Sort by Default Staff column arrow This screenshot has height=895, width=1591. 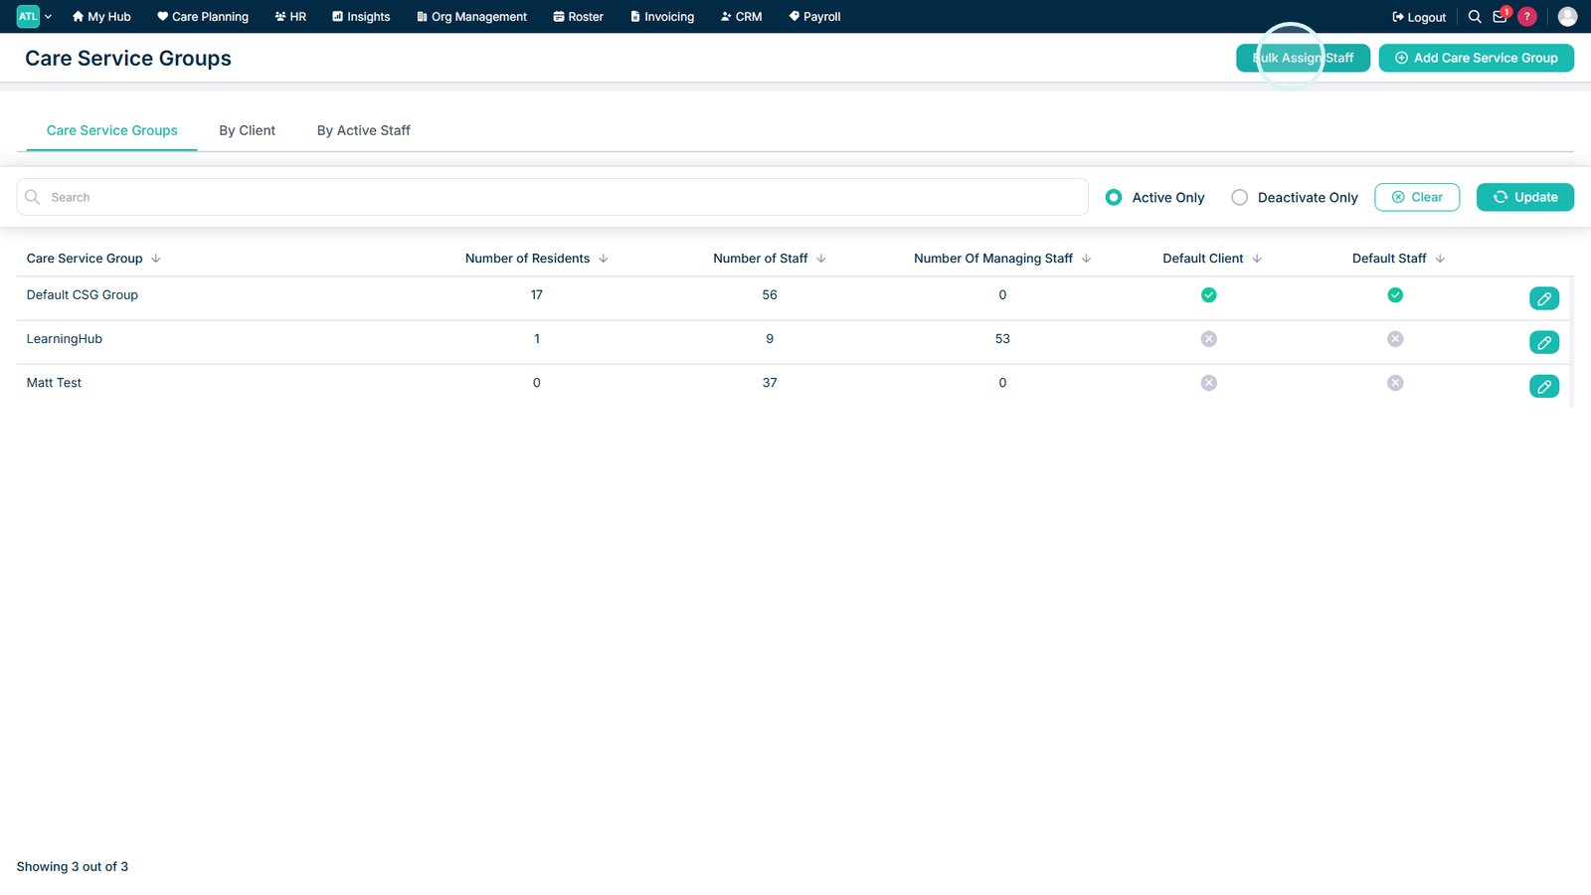tap(1440, 259)
